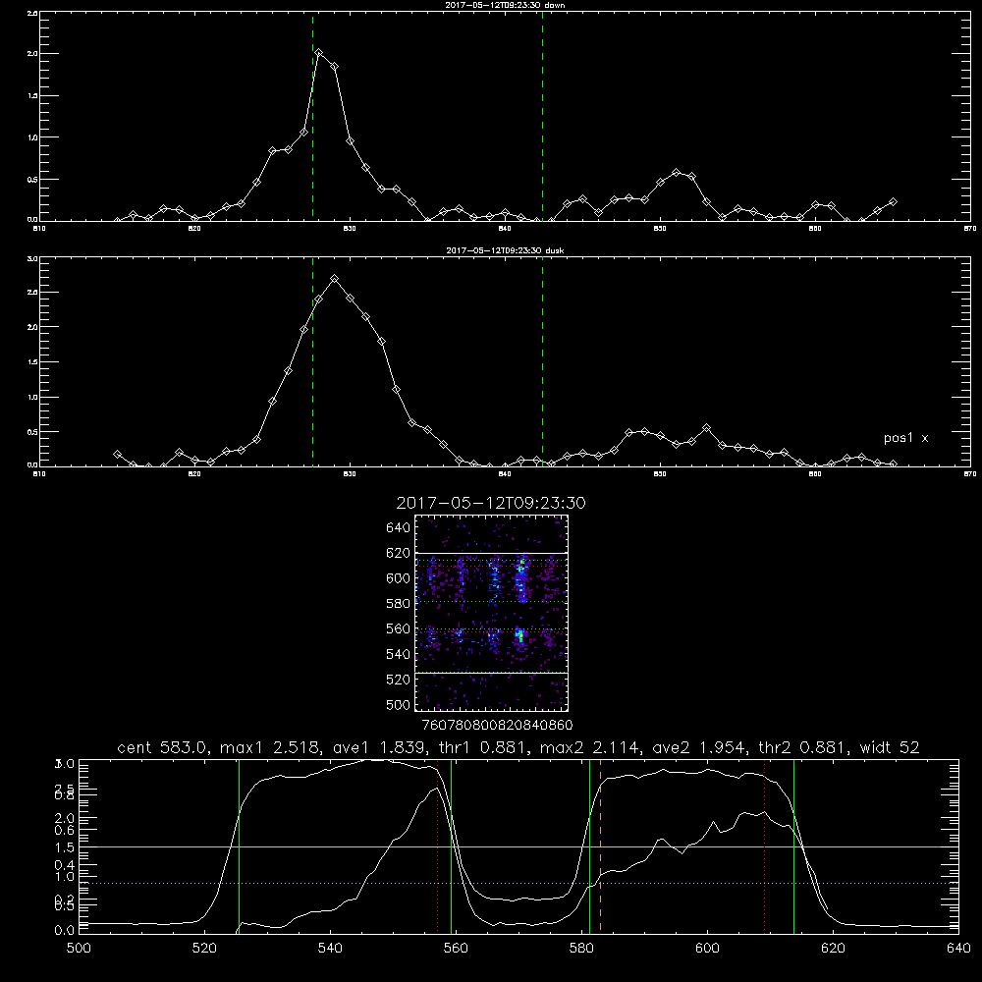
Task: Click y-axis label 560 beside the spectral image
Action: (398, 628)
